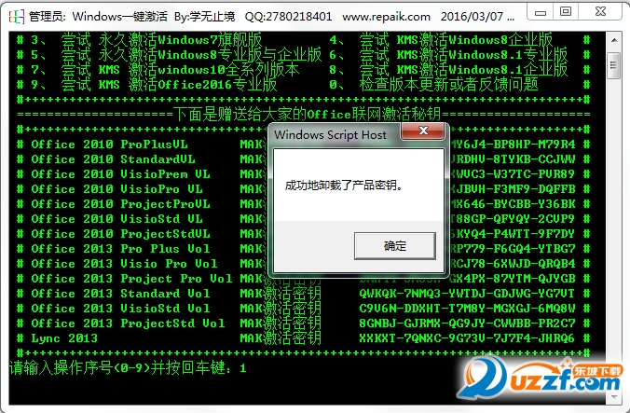Screen dimensions: 630x413
Task: Maximize the Windows一键激活 console window
Action: click(566, 12)
